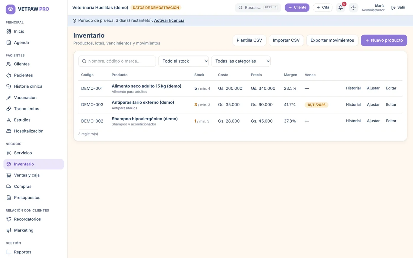Viewport: 413px width, 258px height.
Task: Toggle dark mode moon icon
Action: [x=353, y=7]
